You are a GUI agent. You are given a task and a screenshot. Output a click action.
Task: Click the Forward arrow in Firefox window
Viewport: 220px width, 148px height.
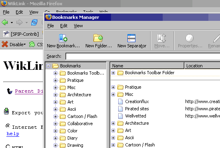[x=19, y=22]
